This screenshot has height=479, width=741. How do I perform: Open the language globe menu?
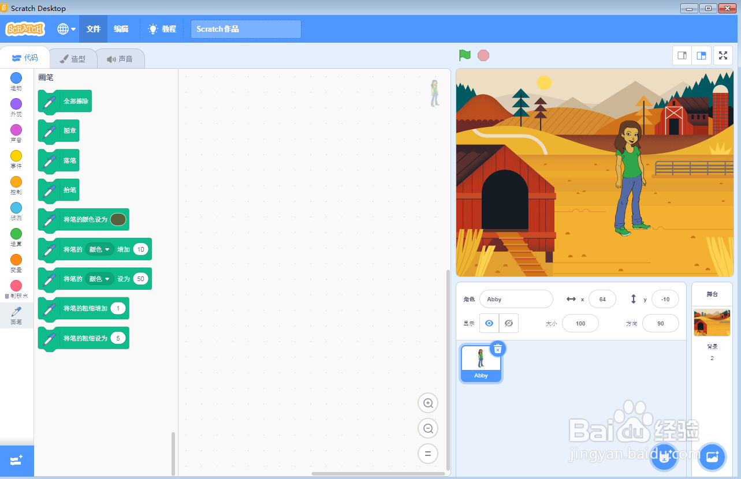tap(65, 28)
